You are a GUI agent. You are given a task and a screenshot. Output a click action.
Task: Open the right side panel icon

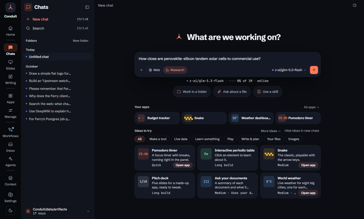pos(355,5)
